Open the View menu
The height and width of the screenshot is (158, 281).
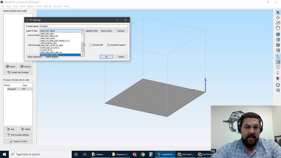pyautogui.click(x=15, y=6)
